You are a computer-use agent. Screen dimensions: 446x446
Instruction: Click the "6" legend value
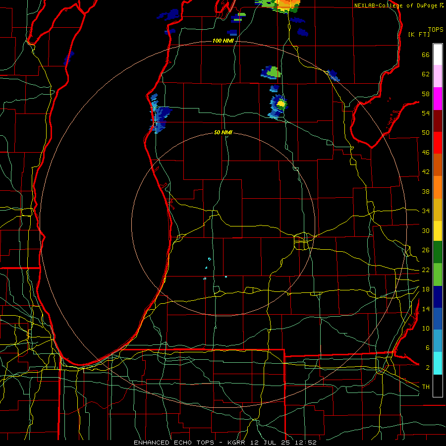(x=428, y=348)
